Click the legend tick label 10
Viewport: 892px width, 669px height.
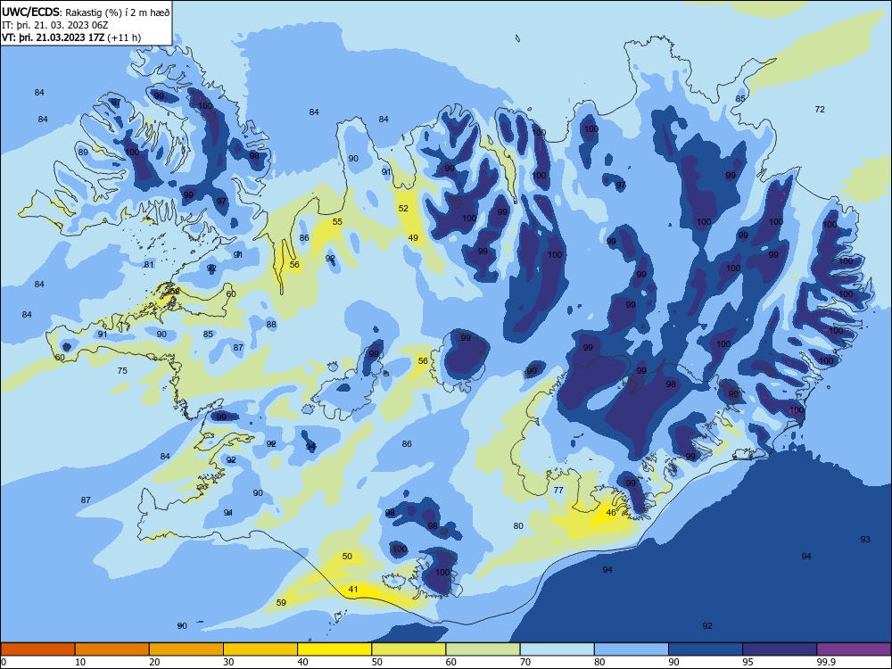pyautogui.click(x=80, y=662)
